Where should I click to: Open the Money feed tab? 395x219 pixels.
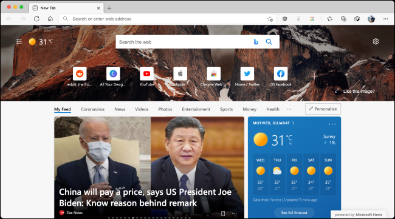pos(249,109)
